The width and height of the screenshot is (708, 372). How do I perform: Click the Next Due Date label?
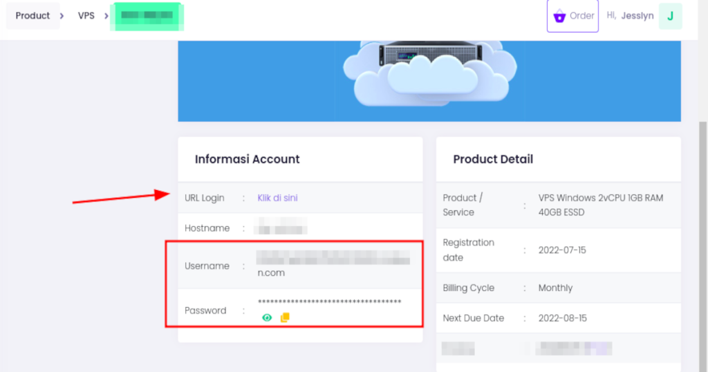coord(473,318)
